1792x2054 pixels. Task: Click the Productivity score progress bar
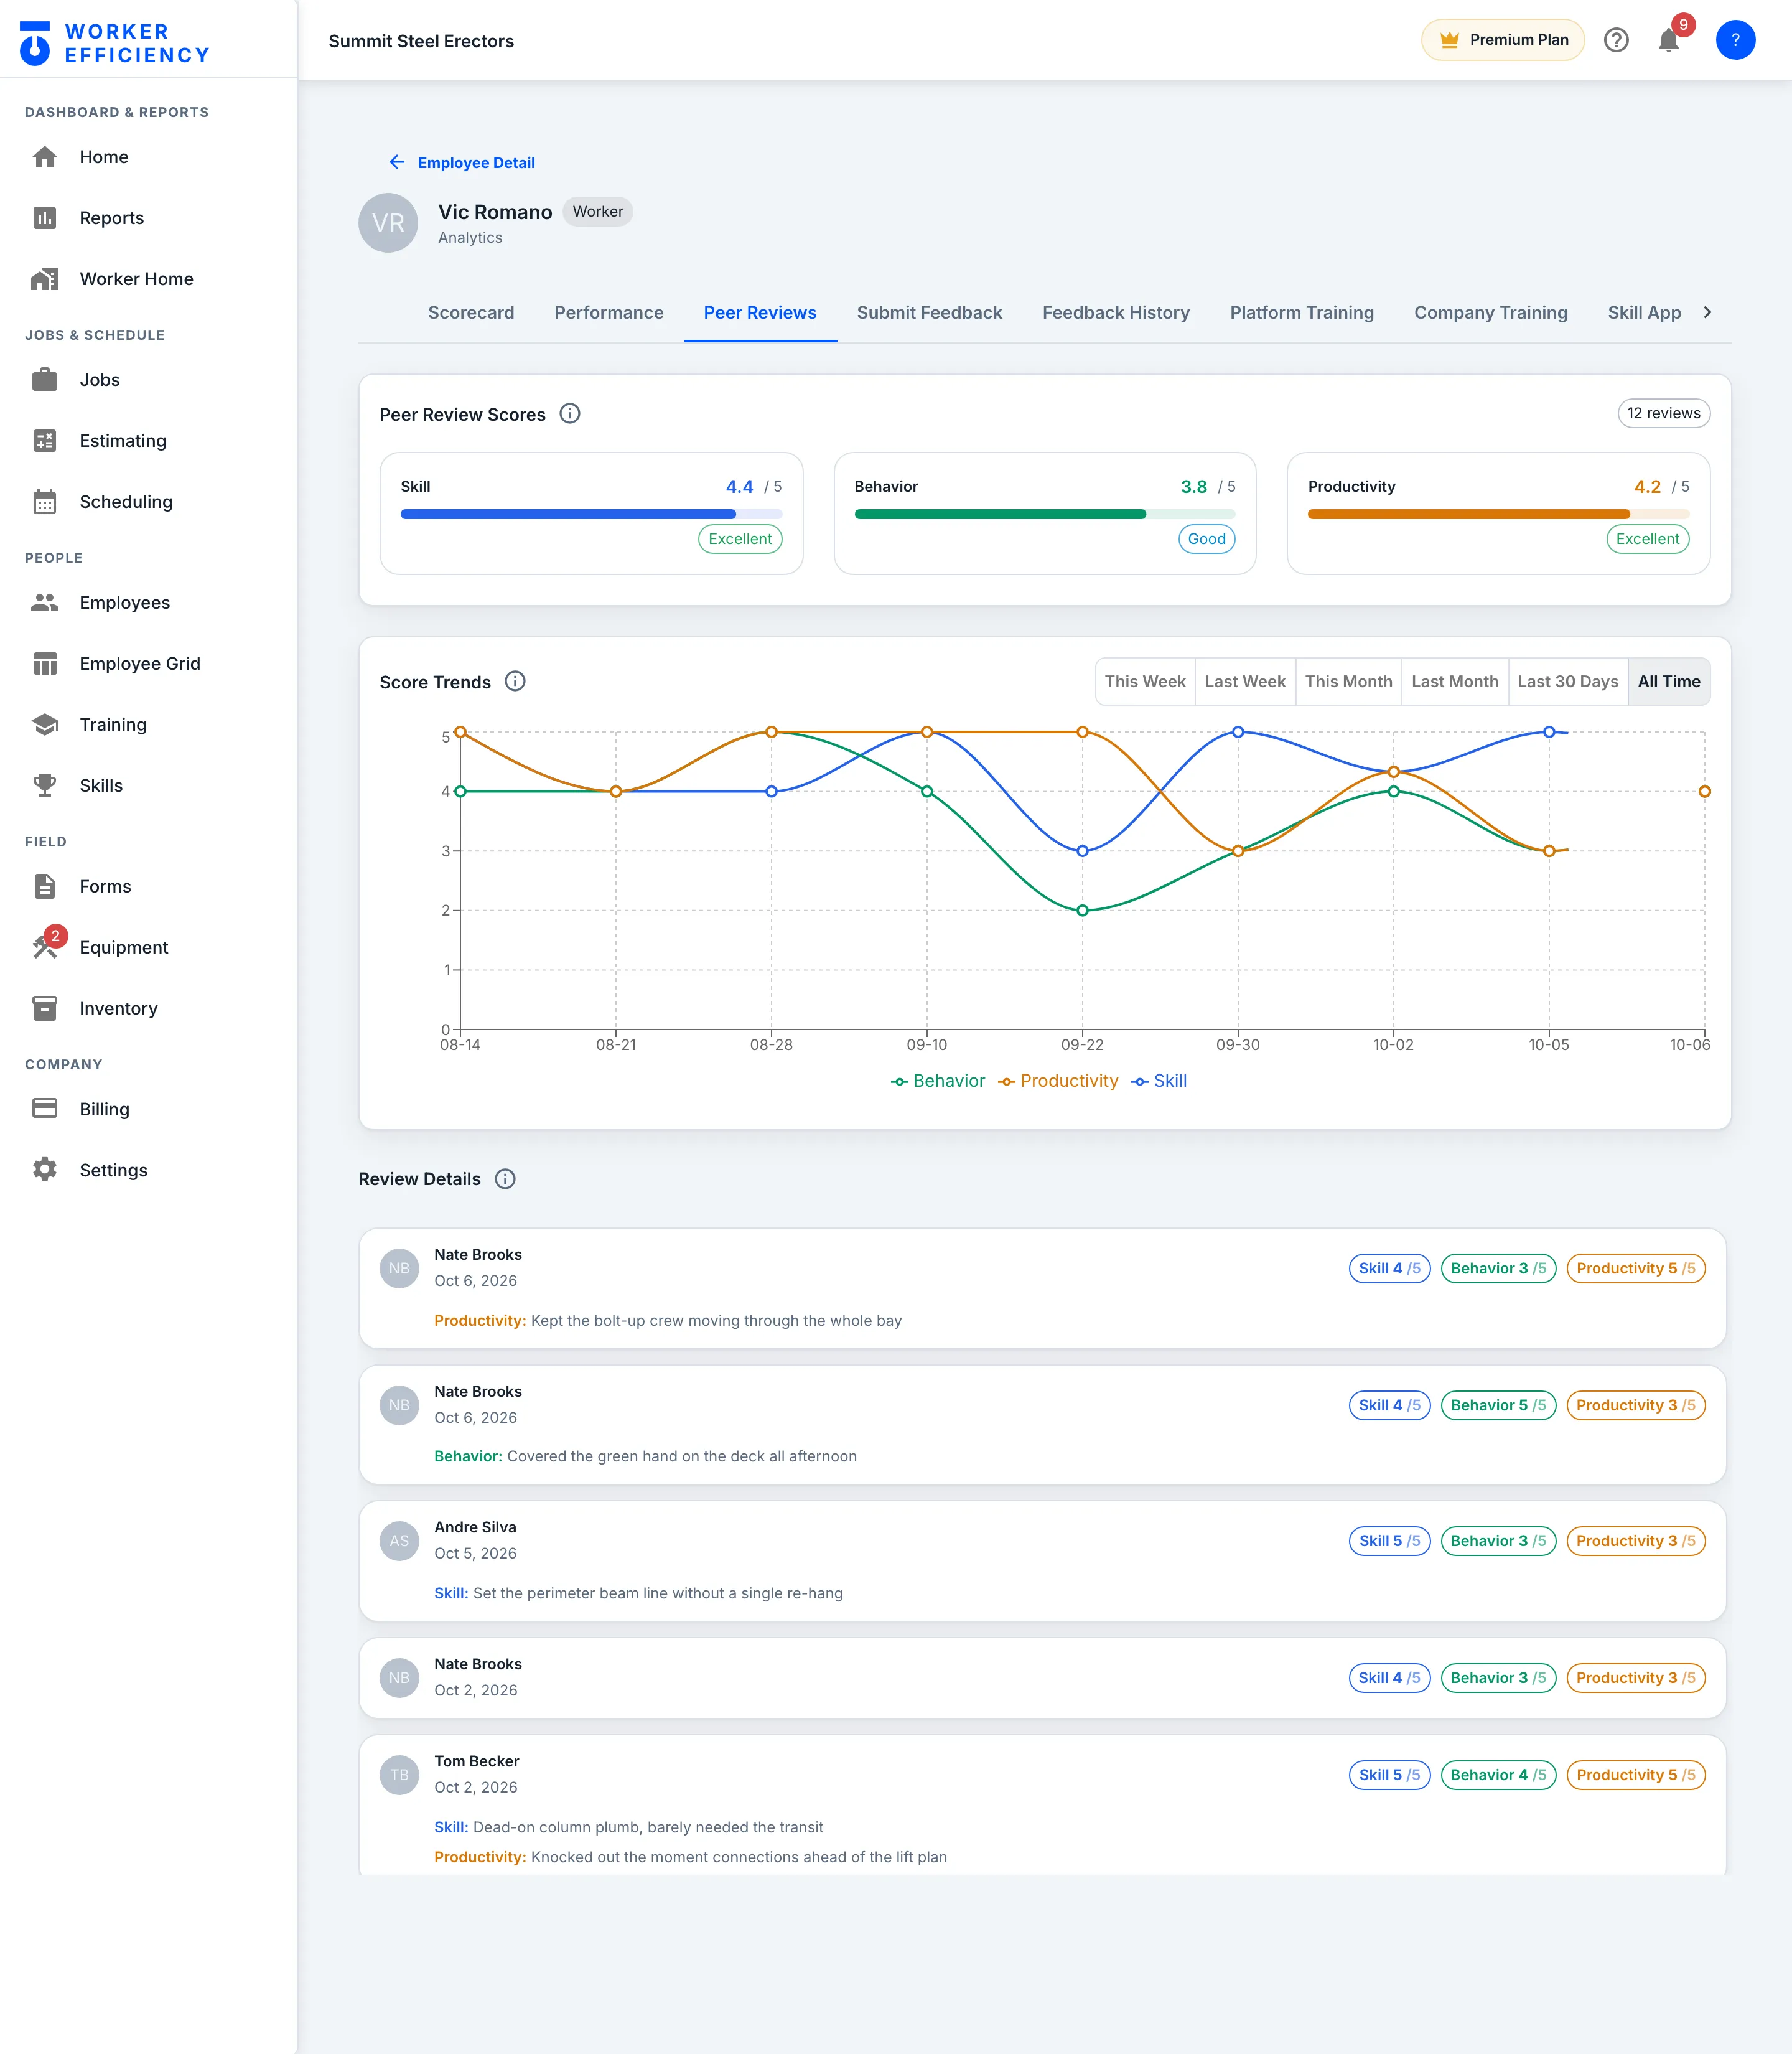pos(1498,514)
